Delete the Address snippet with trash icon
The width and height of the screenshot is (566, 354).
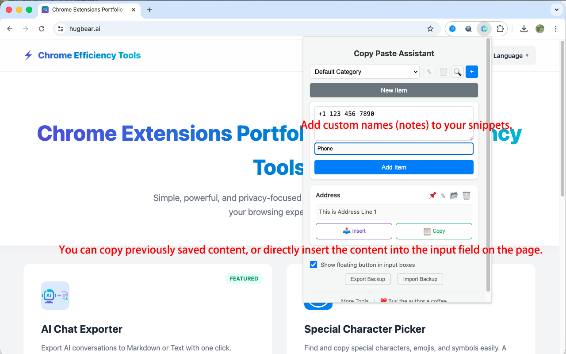click(x=467, y=196)
